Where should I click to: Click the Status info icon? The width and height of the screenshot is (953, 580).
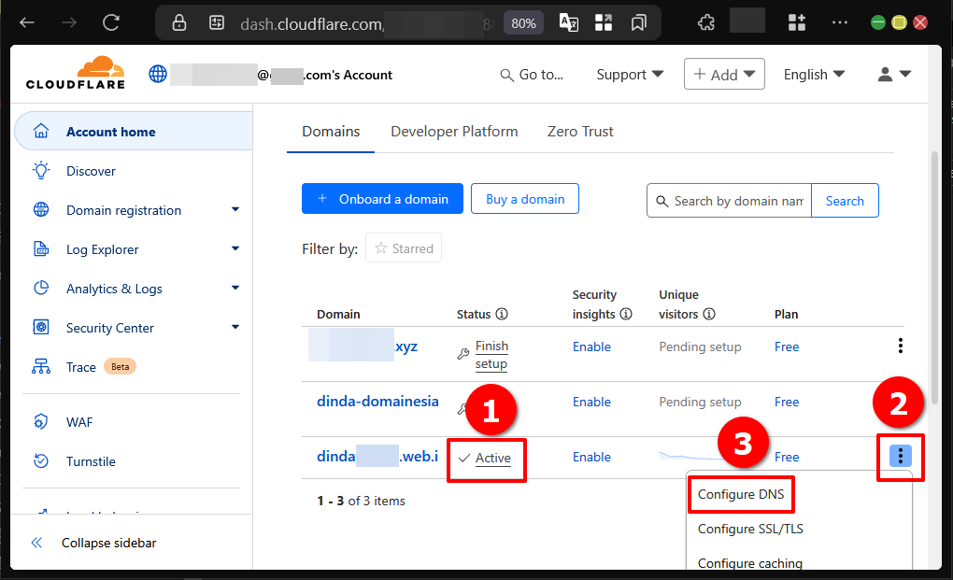(502, 314)
